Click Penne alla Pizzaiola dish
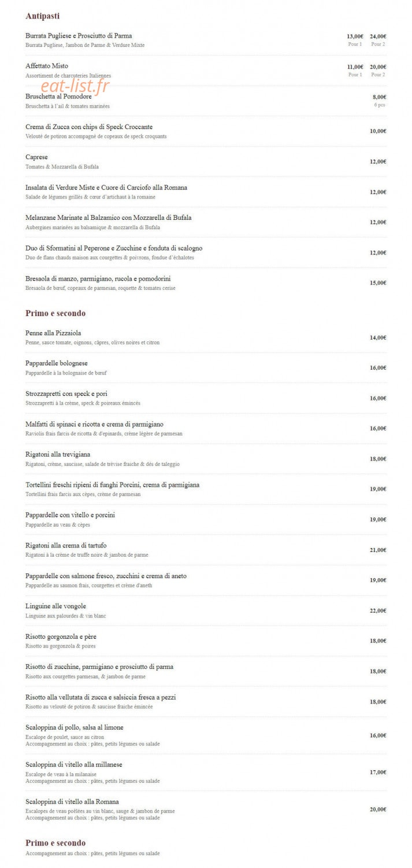 click(53, 333)
